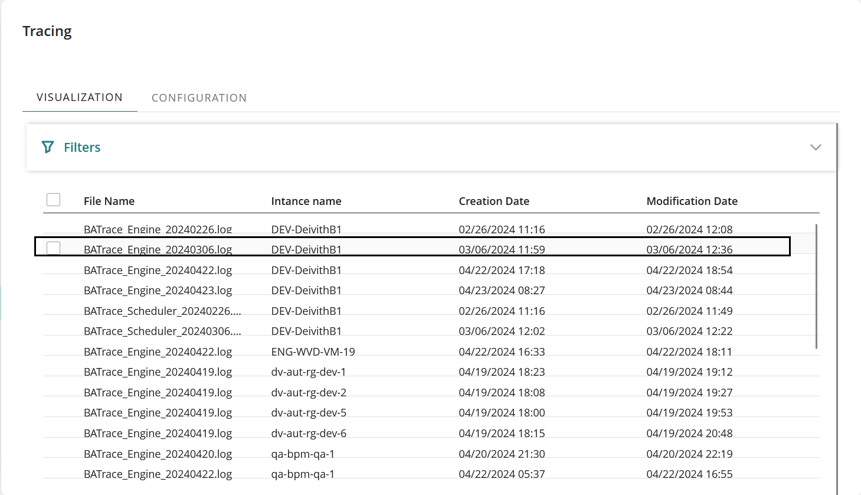Click modification date 04/19/2024 19:12
The width and height of the screenshot is (861, 495).
click(x=689, y=372)
